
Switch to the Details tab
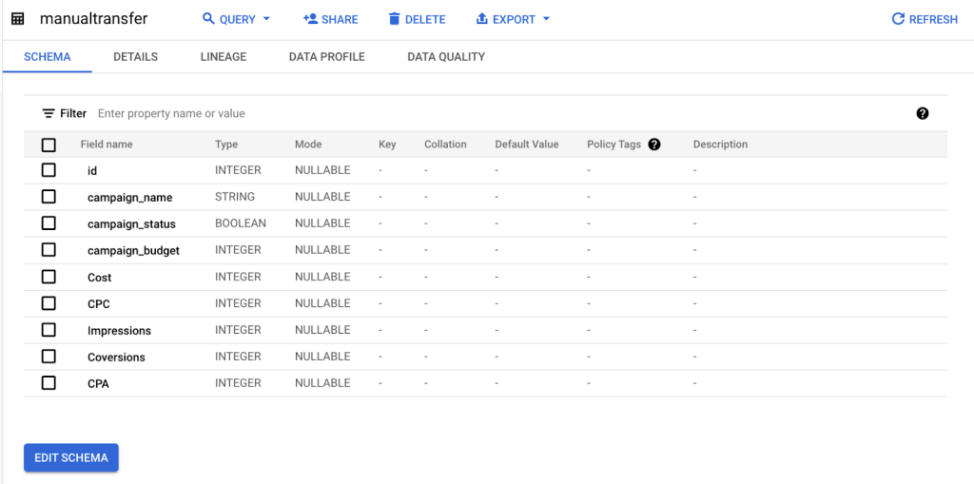click(x=135, y=56)
